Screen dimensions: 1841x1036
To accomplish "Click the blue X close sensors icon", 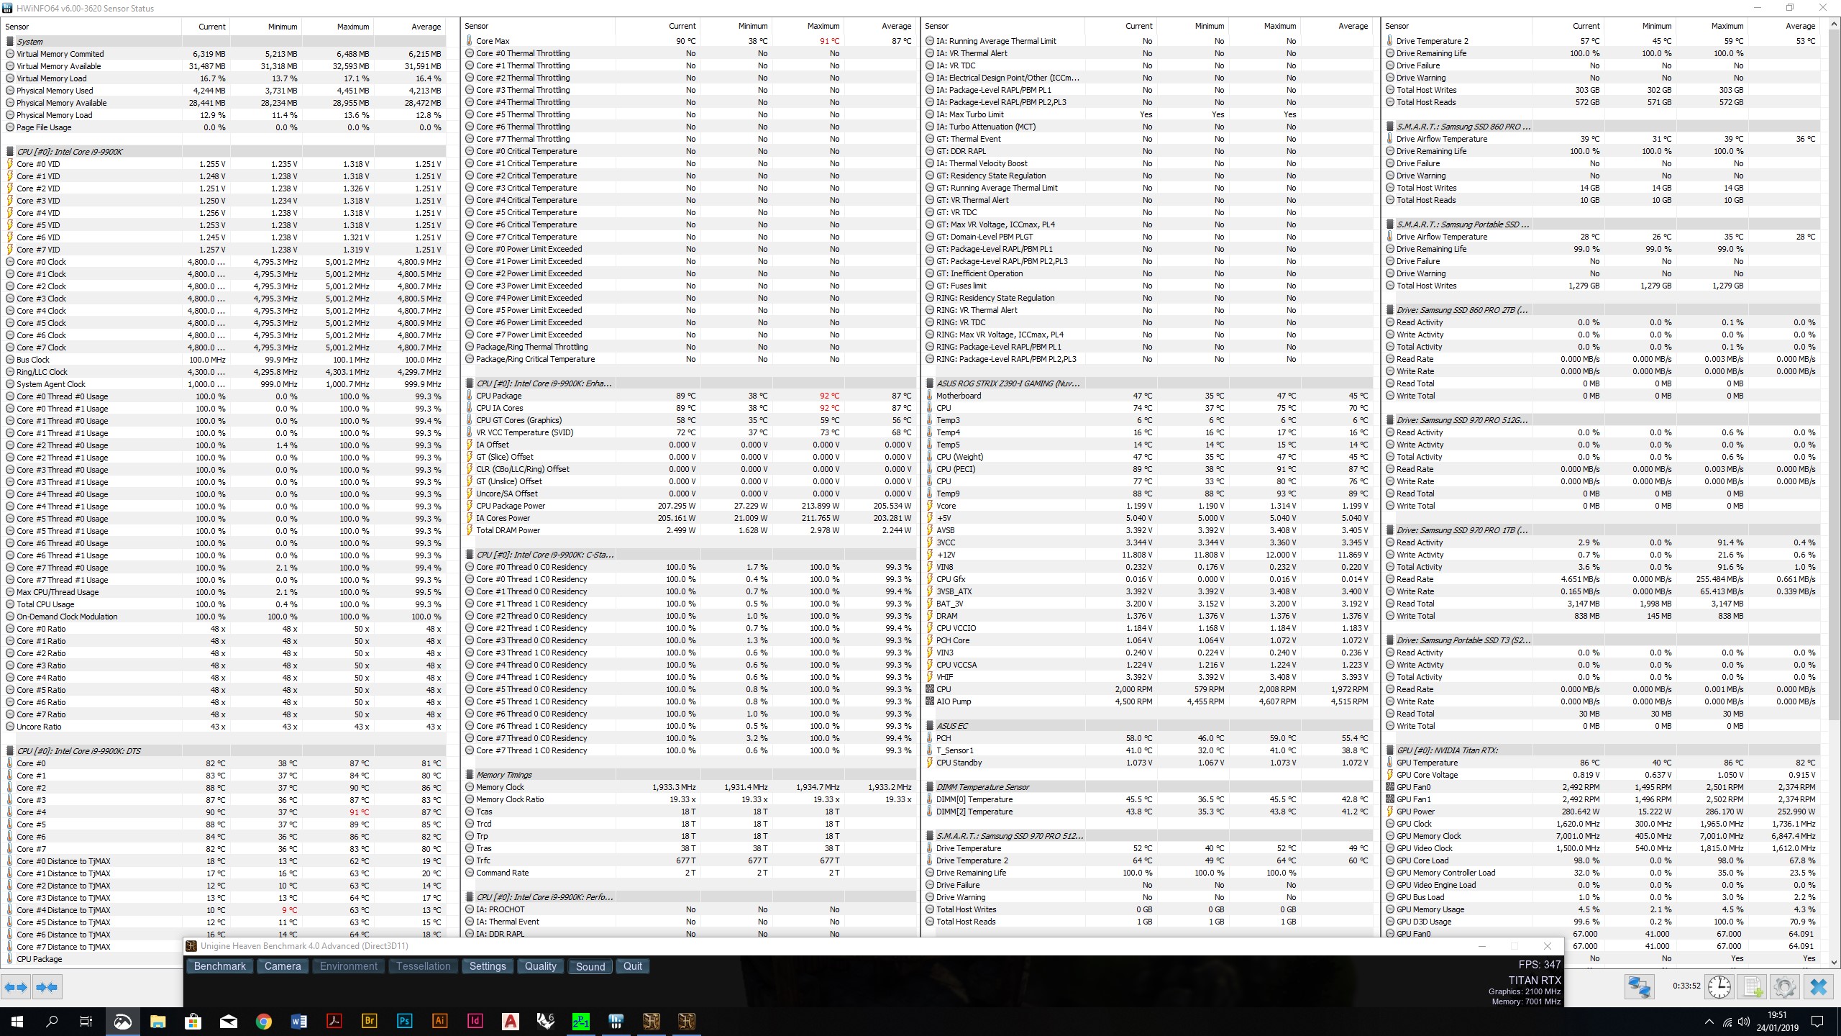I will coord(1818,986).
